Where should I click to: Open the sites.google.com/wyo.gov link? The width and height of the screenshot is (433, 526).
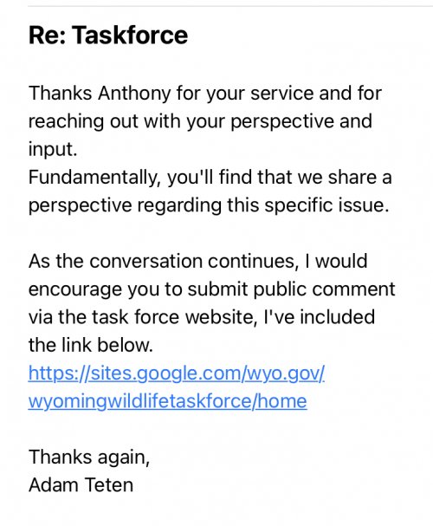177,373
